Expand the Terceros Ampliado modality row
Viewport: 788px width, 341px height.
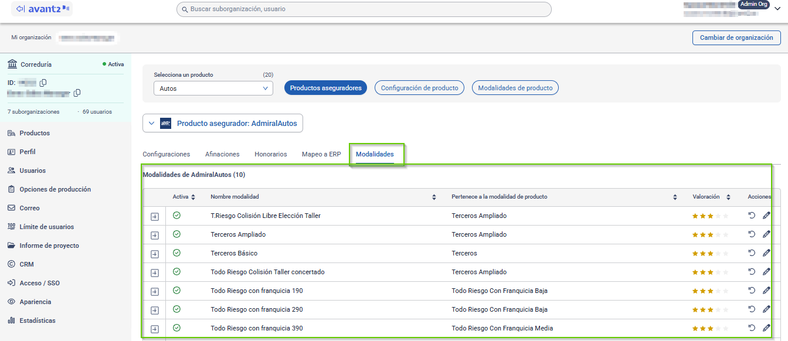pyautogui.click(x=155, y=236)
